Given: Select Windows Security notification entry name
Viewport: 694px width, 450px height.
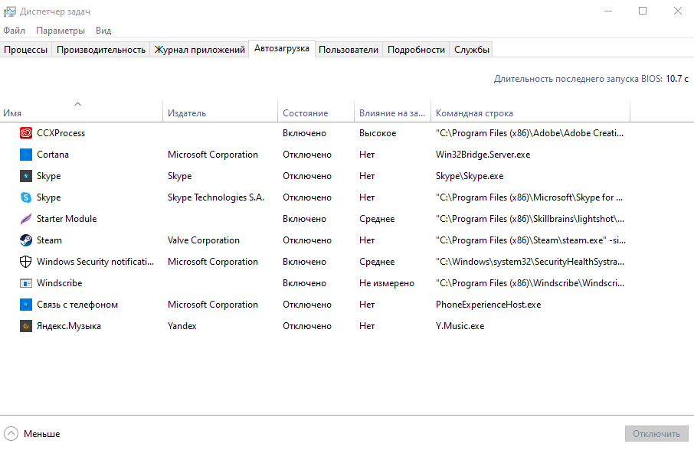Looking at the screenshot, I should pyautogui.click(x=95, y=262).
